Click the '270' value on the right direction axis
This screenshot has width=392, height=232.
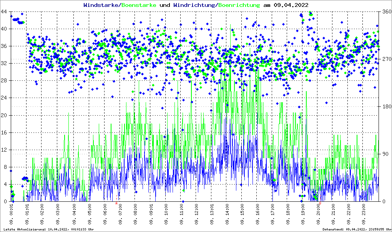386,59
